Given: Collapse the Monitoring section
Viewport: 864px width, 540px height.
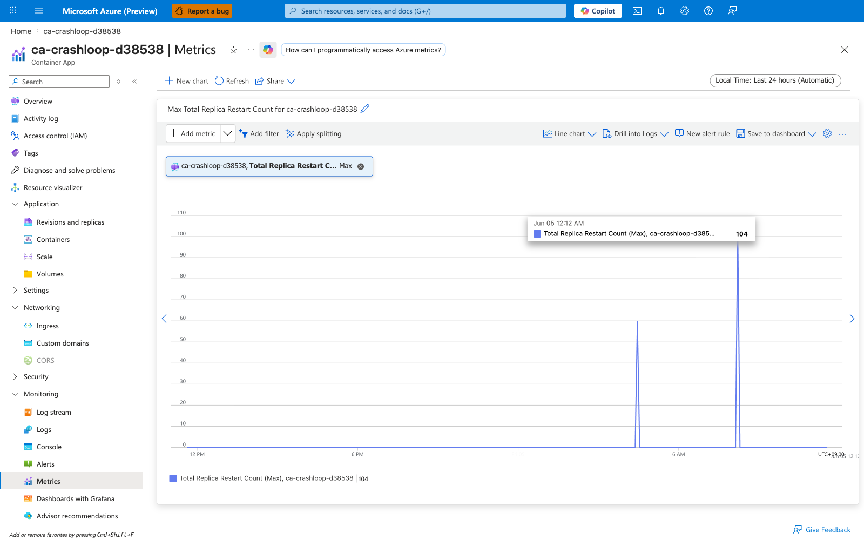Looking at the screenshot, I should 15,394.
